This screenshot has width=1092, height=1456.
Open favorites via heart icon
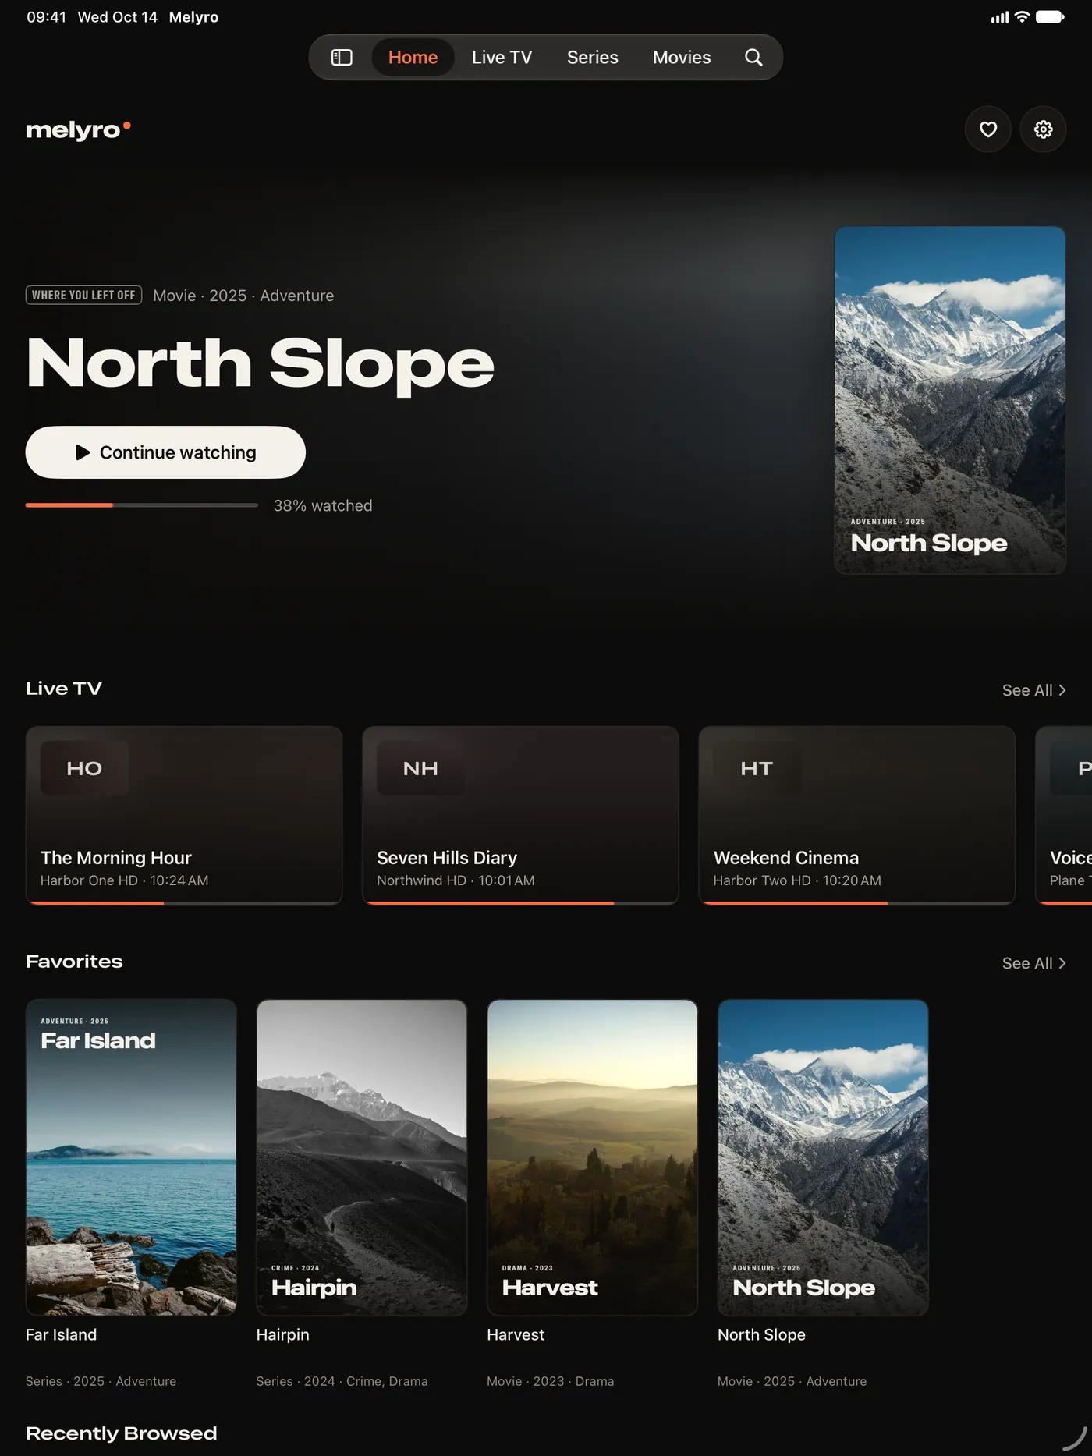point(988,129)
